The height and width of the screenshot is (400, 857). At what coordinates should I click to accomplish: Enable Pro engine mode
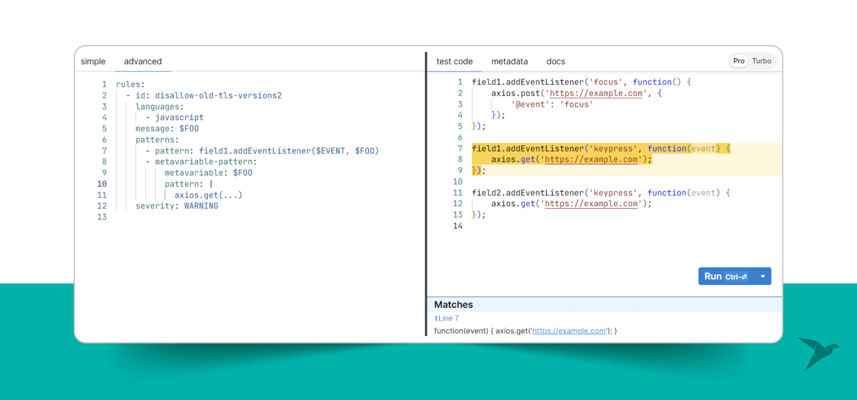[739, 61]
